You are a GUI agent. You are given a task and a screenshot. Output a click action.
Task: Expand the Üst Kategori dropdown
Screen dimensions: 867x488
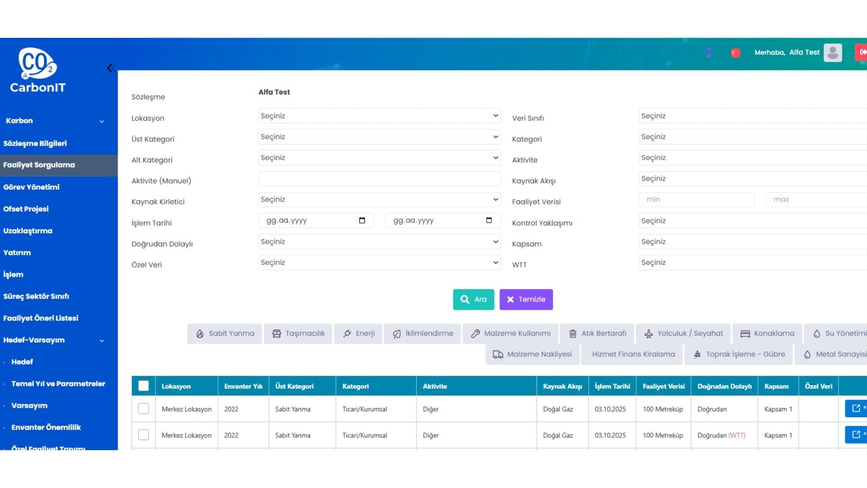point(379,137)
